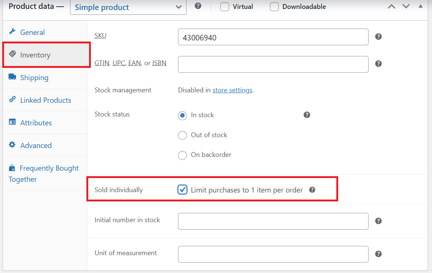
Task: Move Product data panel down with arrow
Action: tap(406, 6)
